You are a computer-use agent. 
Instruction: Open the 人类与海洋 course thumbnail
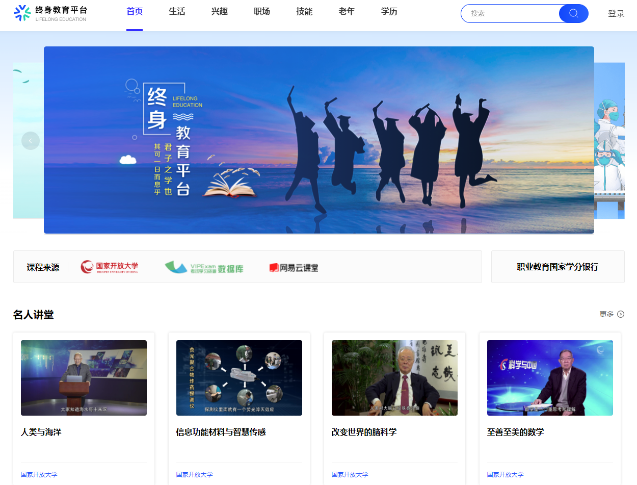(84, 378)
